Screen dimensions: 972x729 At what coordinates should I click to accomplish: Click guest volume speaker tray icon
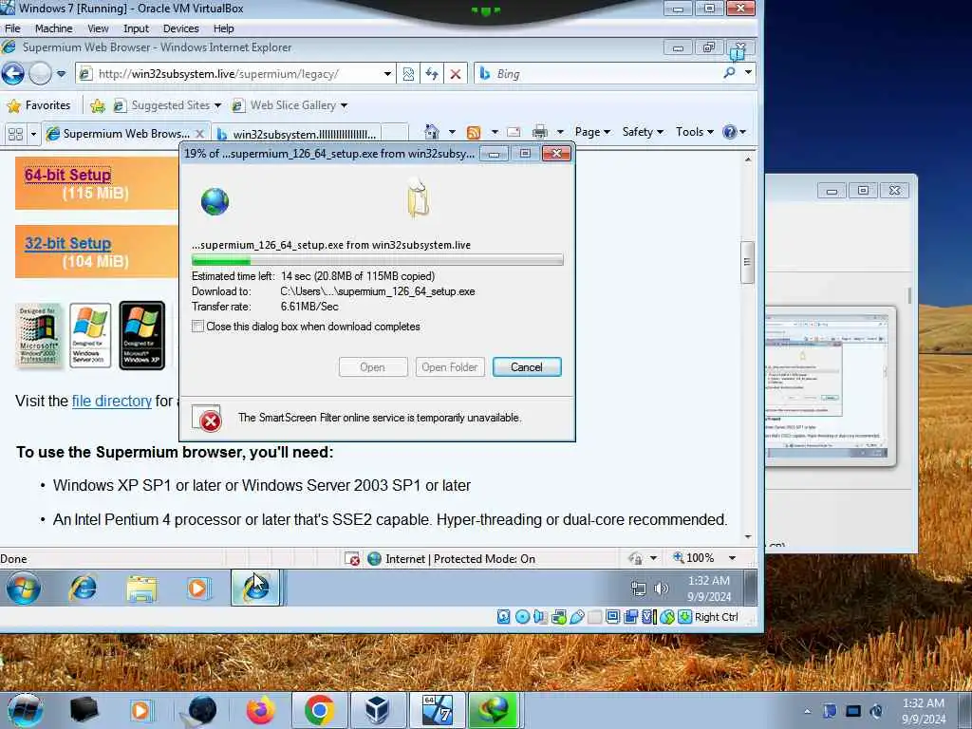[662, 589]
